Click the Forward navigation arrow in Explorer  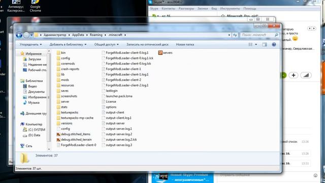coord(26,35)
